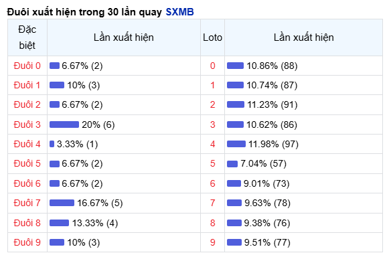Viewport: 387px width, 255px height.
Task: Click the 10.86% (88) value text
Action: (x=272, y=66)
